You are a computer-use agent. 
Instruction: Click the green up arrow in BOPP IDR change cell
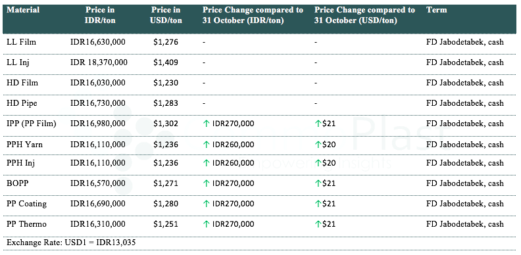207,183
